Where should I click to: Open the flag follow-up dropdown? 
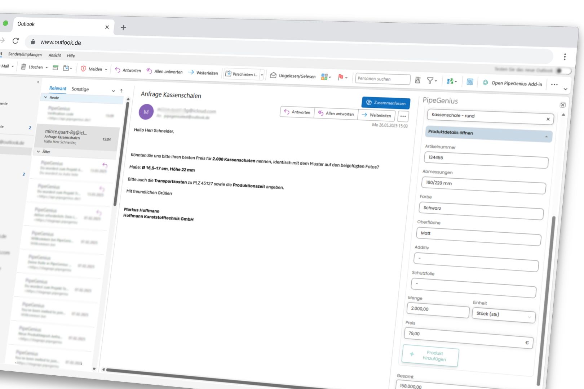point(346,77)
